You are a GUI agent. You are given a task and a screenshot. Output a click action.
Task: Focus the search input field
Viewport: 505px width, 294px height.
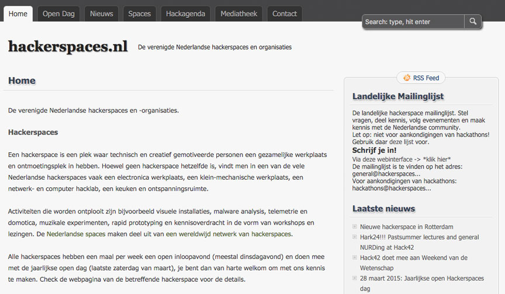(413, 22)
